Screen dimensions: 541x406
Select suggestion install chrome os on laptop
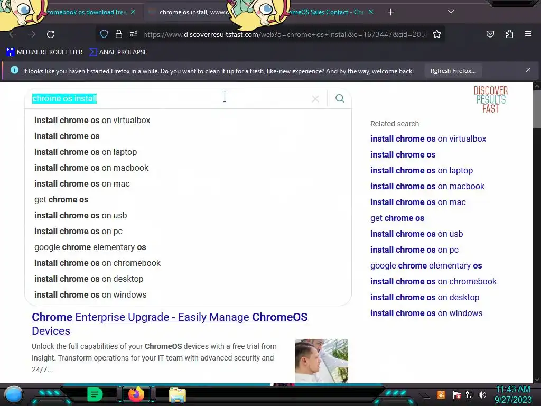click(86, 152)
